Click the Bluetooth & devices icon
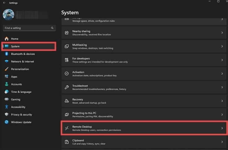 [x=6, y=54]
